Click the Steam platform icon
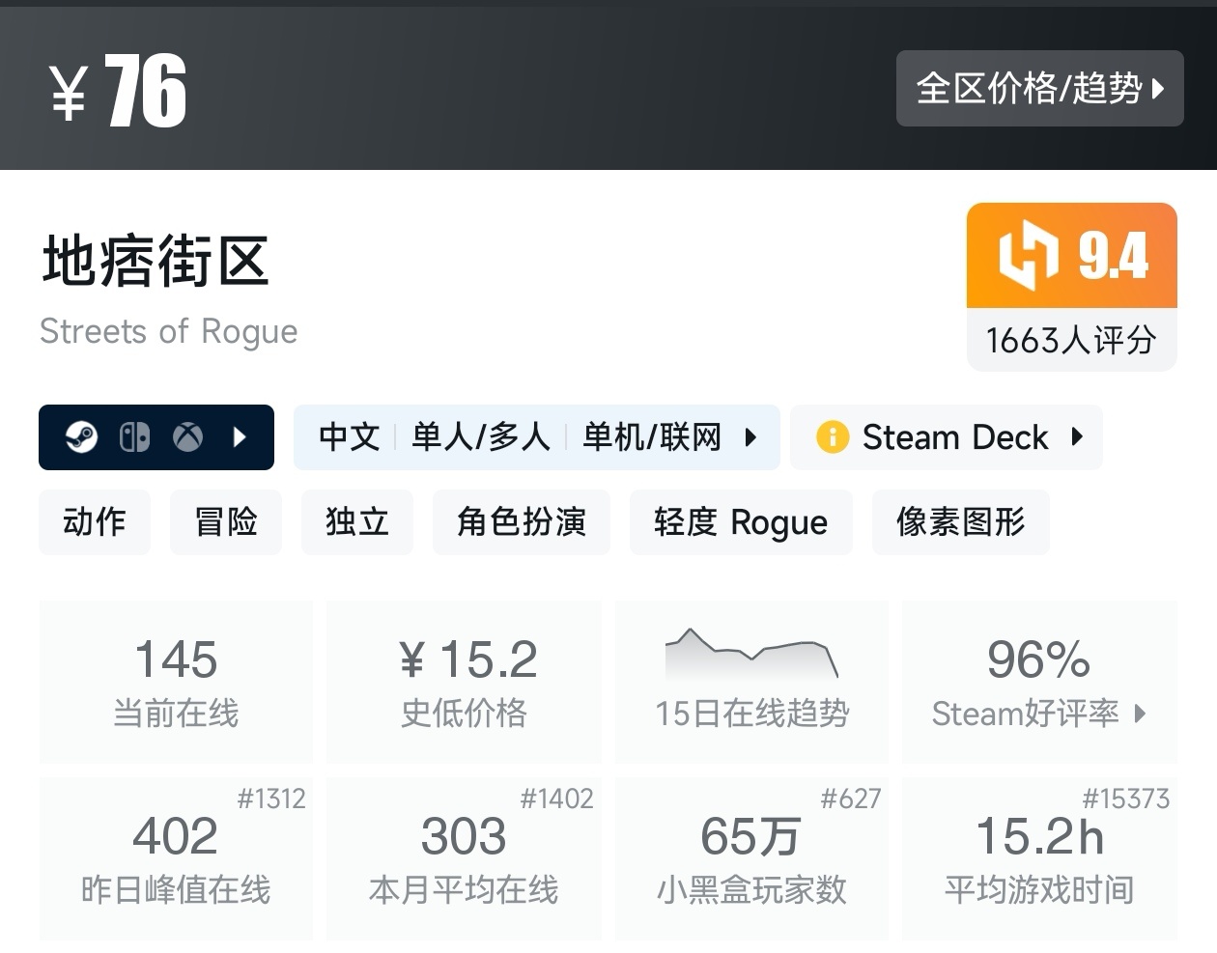This screenshot has height=953, width=1217. [81, 437]
